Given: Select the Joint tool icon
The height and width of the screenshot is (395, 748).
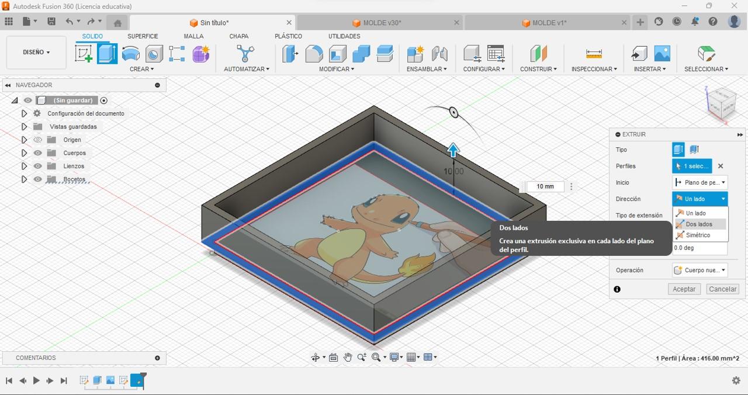Looking at the screenshot, I should [439, 54].
